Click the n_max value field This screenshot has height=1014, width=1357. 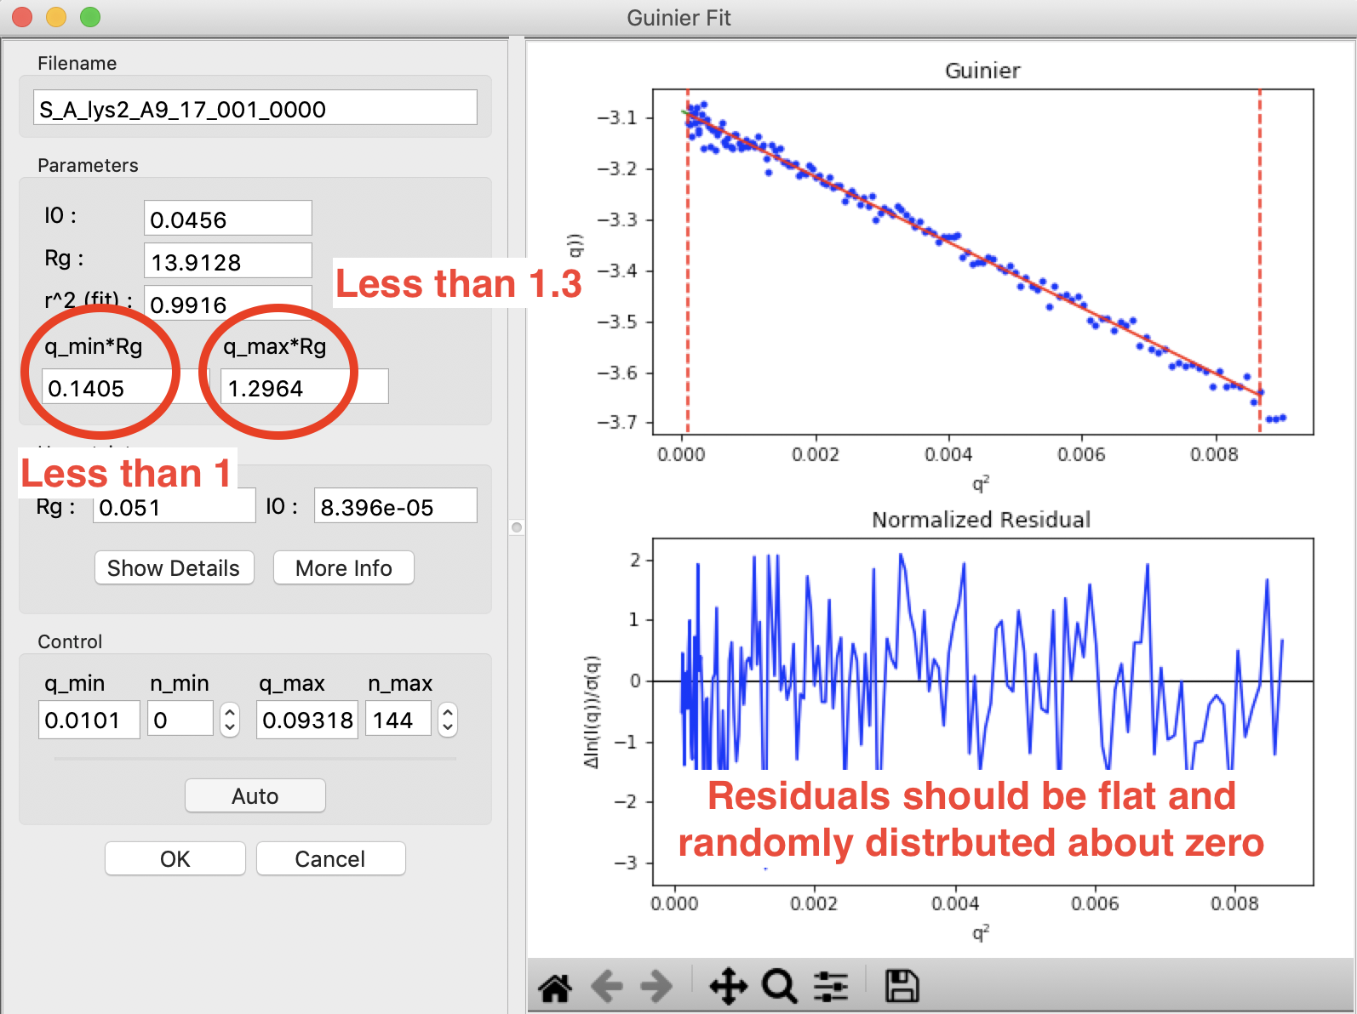pos(398,720)
